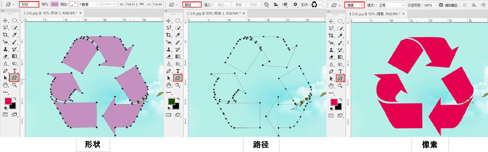Open the geometry options gear in 路径 bar
This screenshot has width=488, height=152.
click(295, 5)
